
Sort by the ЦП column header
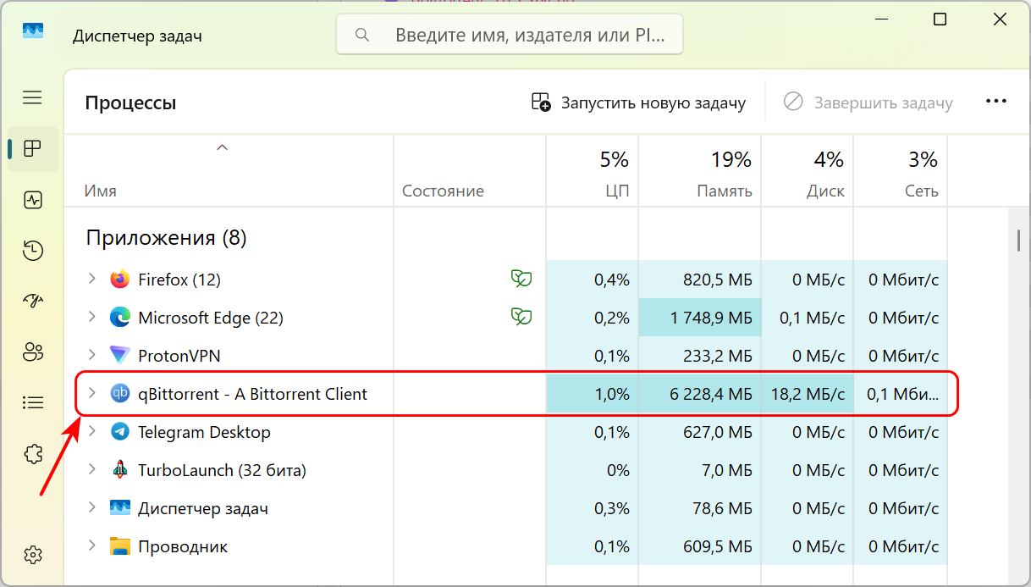(593, 173)
